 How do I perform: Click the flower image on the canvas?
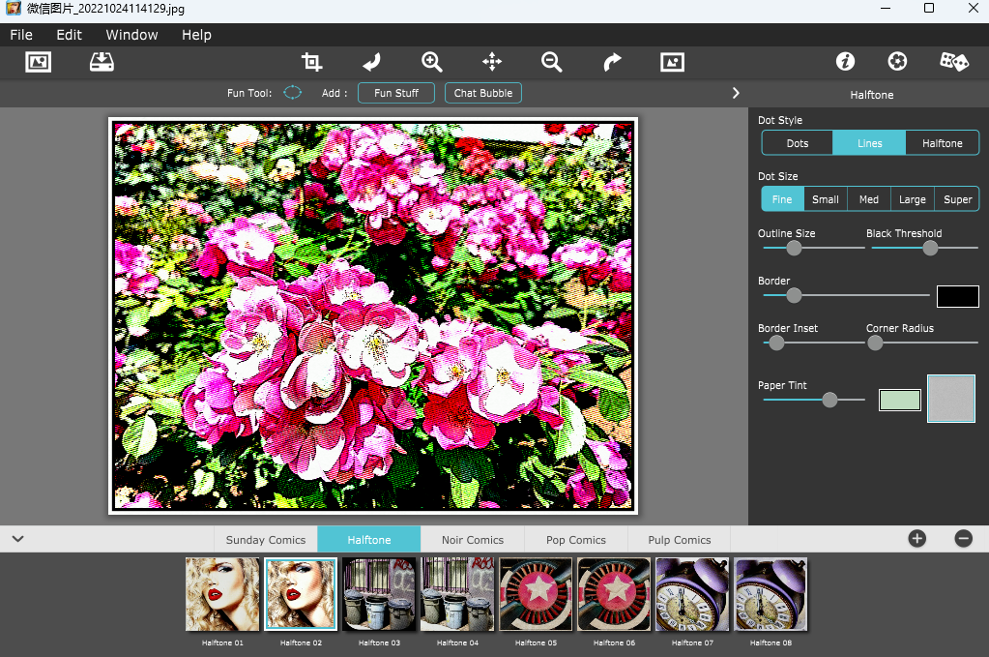pos(373,315)
